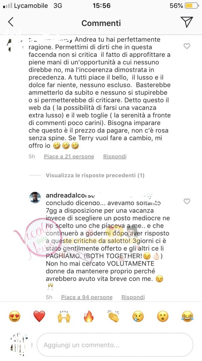Like the first comment with heart icon
This screenshot has width=202, height=361.
coord(187,46)
